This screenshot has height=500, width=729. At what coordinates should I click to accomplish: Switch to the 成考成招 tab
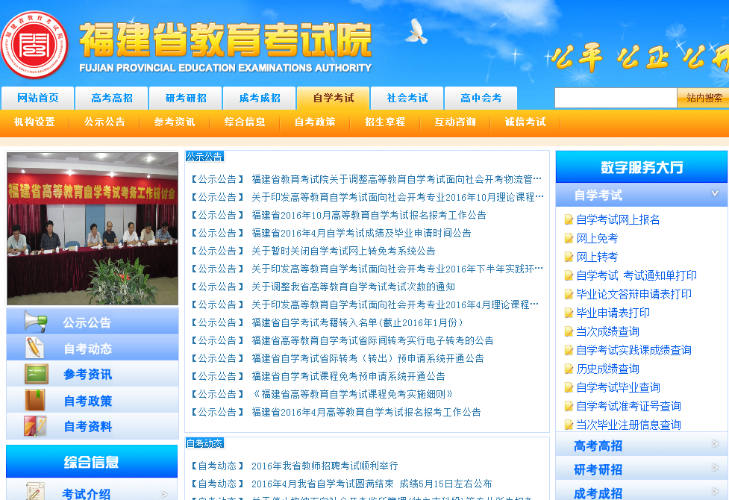coord(260,98)
